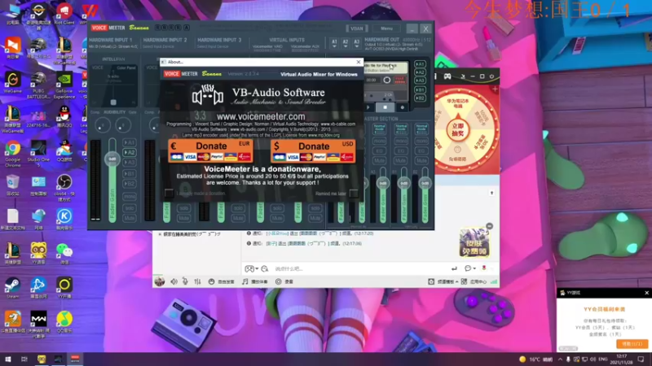Click the game controller icon in YY title bar
The image size is (652, 366).
pos(447,76)
